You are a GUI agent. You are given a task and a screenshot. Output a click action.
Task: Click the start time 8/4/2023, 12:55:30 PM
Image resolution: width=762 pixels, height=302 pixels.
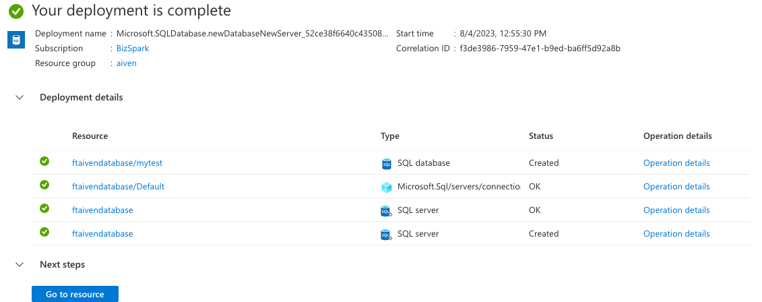tap(503, 34)
